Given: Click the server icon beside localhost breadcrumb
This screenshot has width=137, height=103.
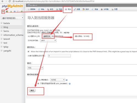Looking at the screenshot, I should [29, 5].
